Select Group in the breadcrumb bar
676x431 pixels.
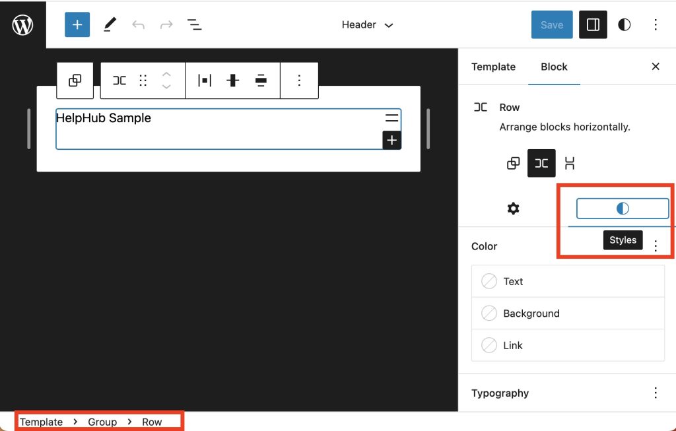[x=102, y=421]
